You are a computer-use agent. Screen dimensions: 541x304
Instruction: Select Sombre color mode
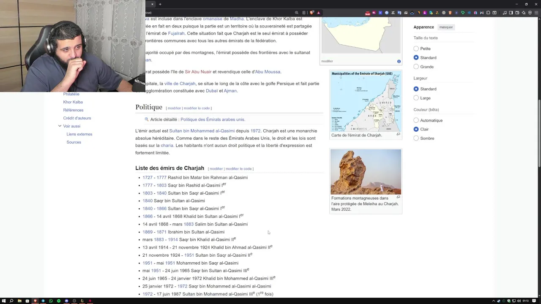coord(416,138)
